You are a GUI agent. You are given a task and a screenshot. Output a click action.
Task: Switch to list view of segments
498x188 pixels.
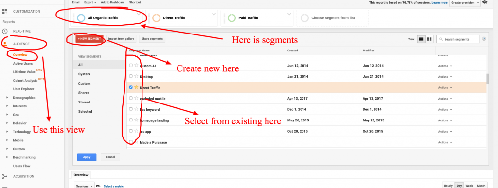click(421, 39)
